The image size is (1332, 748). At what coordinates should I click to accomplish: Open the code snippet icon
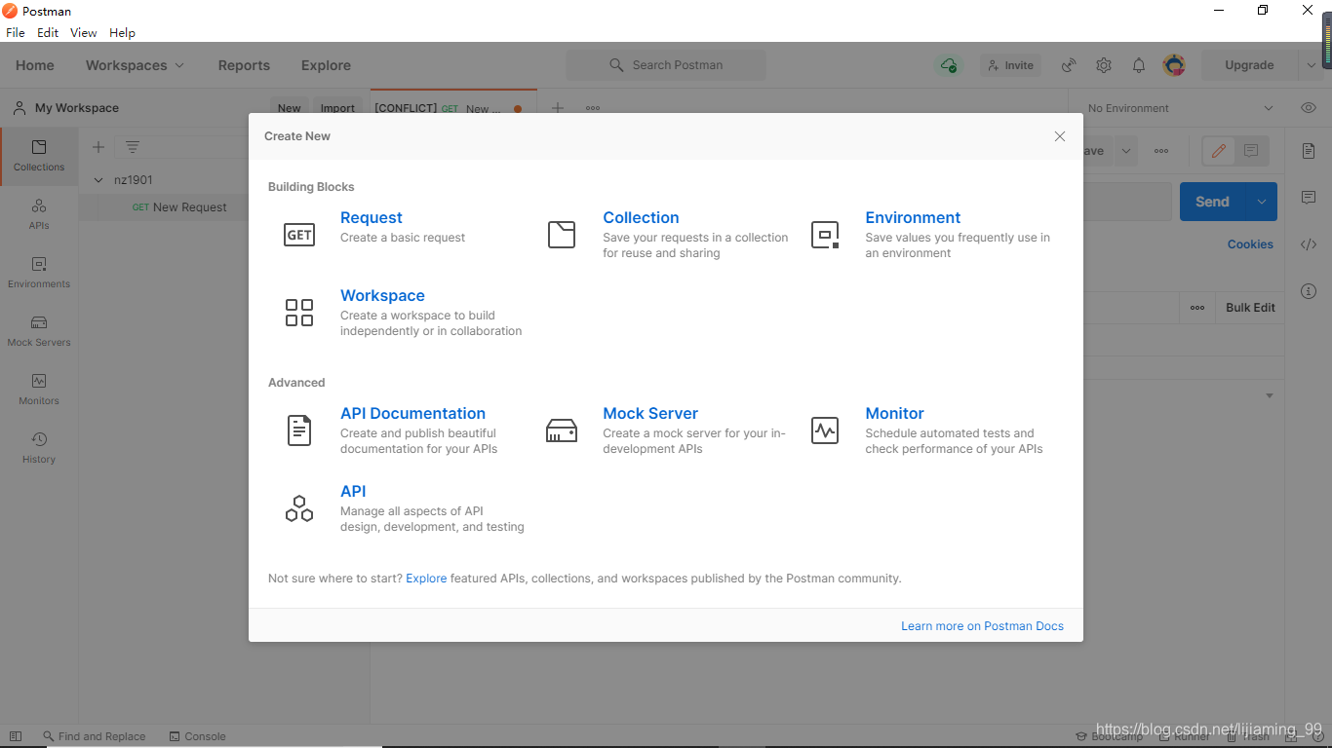tap(1309, 244)
